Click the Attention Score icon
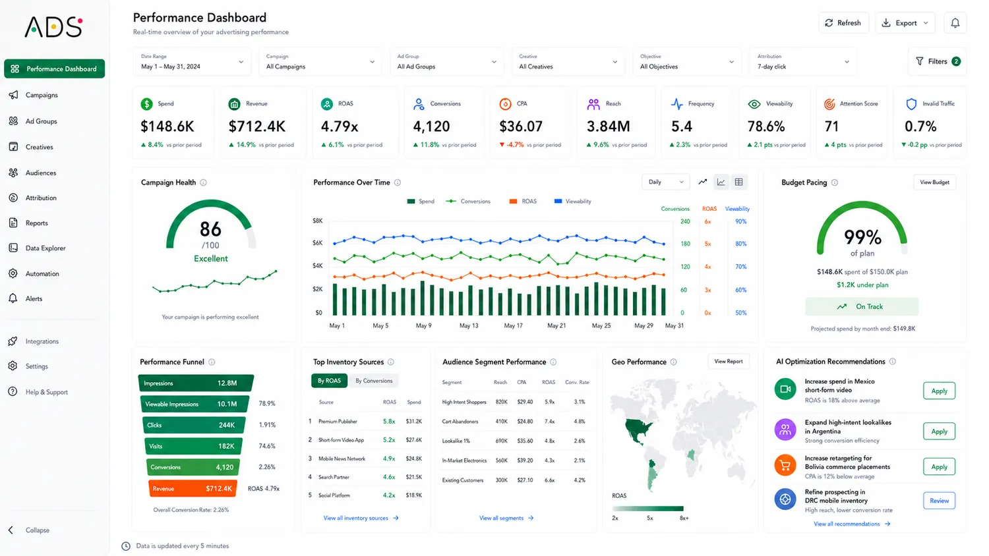 830,104
